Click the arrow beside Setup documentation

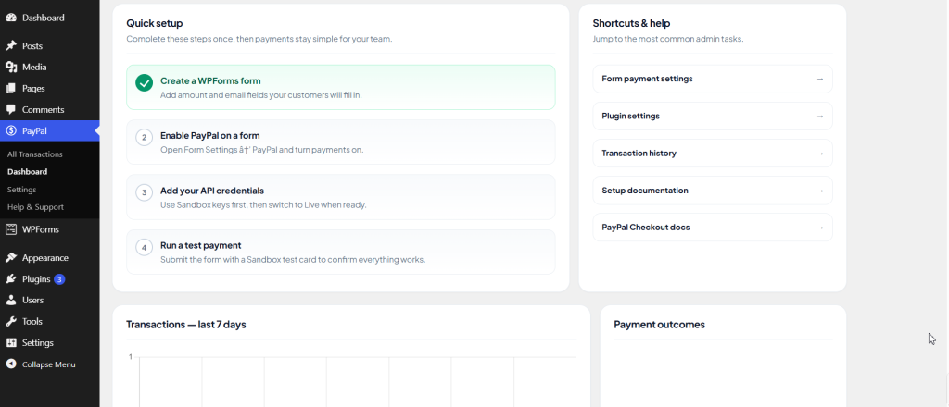coord(820,191)
